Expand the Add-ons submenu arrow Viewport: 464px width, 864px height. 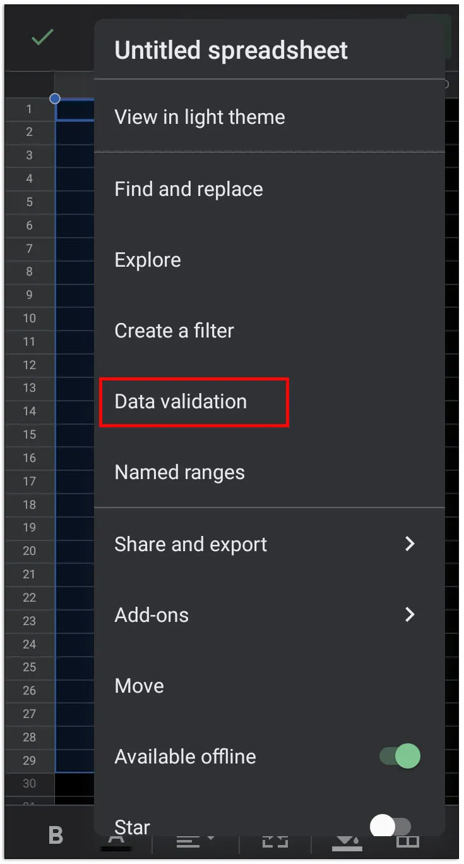(410, 614)
